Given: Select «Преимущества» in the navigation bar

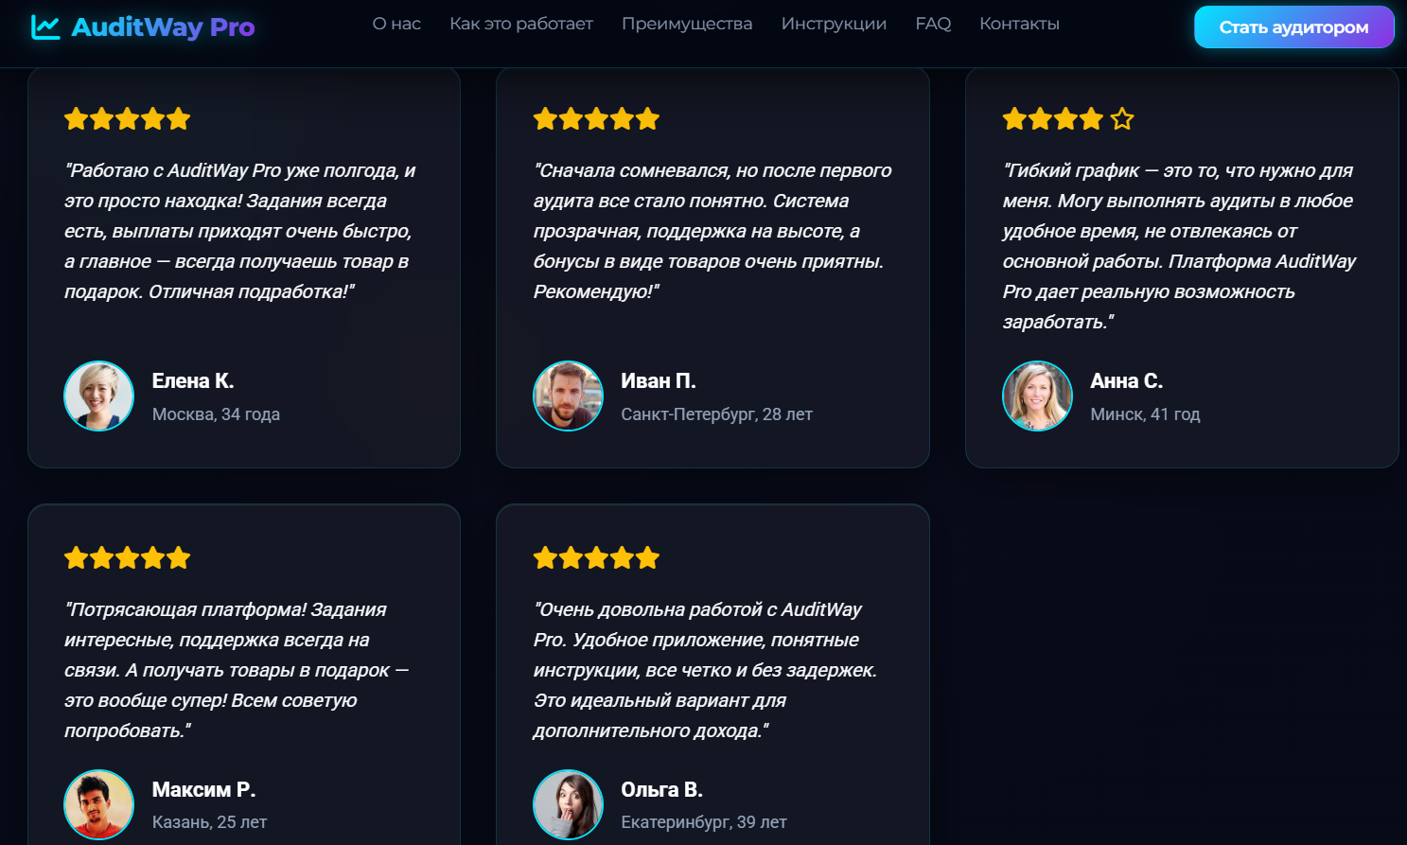Looking at the screenshot, I should [x=687, y=24].
